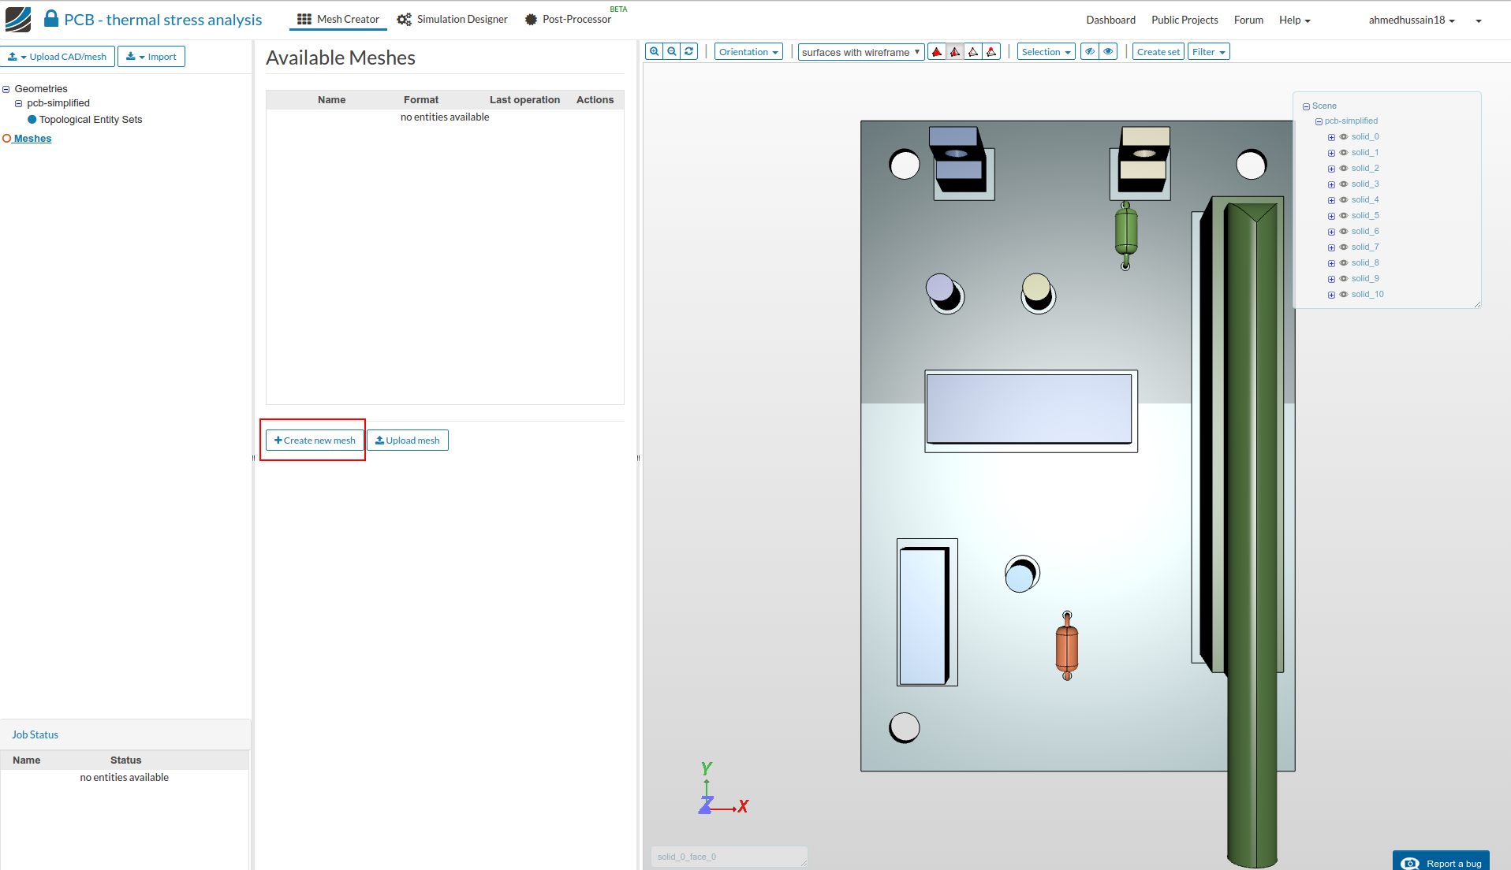Image resolution: width=1511 pixels, height=870 pixels.
Task: Expand the solid_5 tree node
Action: tap(1331, 216)
